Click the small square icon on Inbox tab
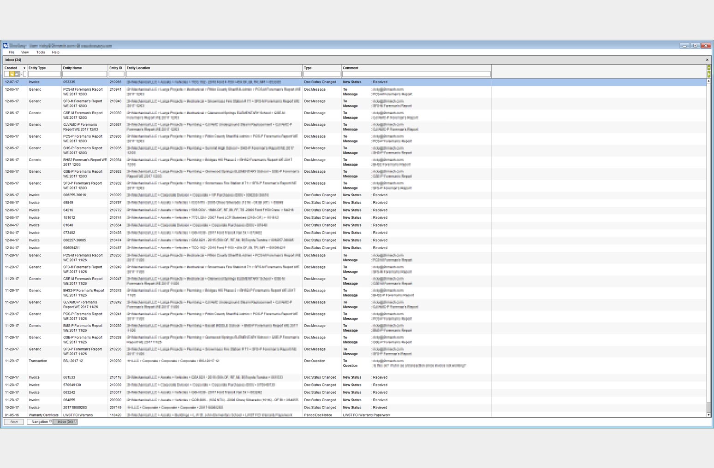 (75, 421)
